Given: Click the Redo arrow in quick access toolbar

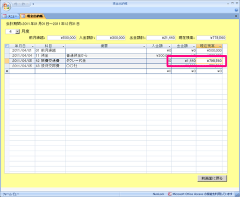Looking at the screenshot, I should [23, 4].
